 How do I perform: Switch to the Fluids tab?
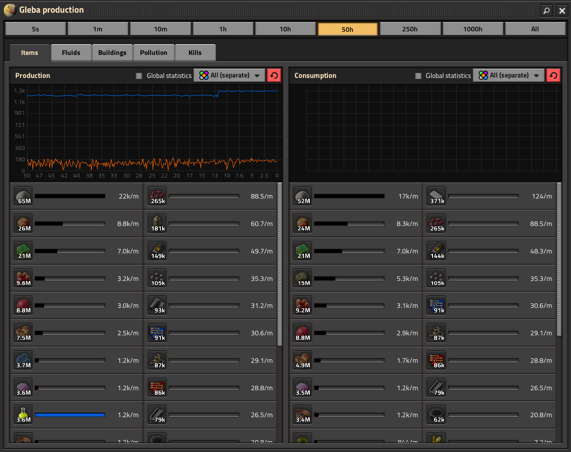(71, 52)
